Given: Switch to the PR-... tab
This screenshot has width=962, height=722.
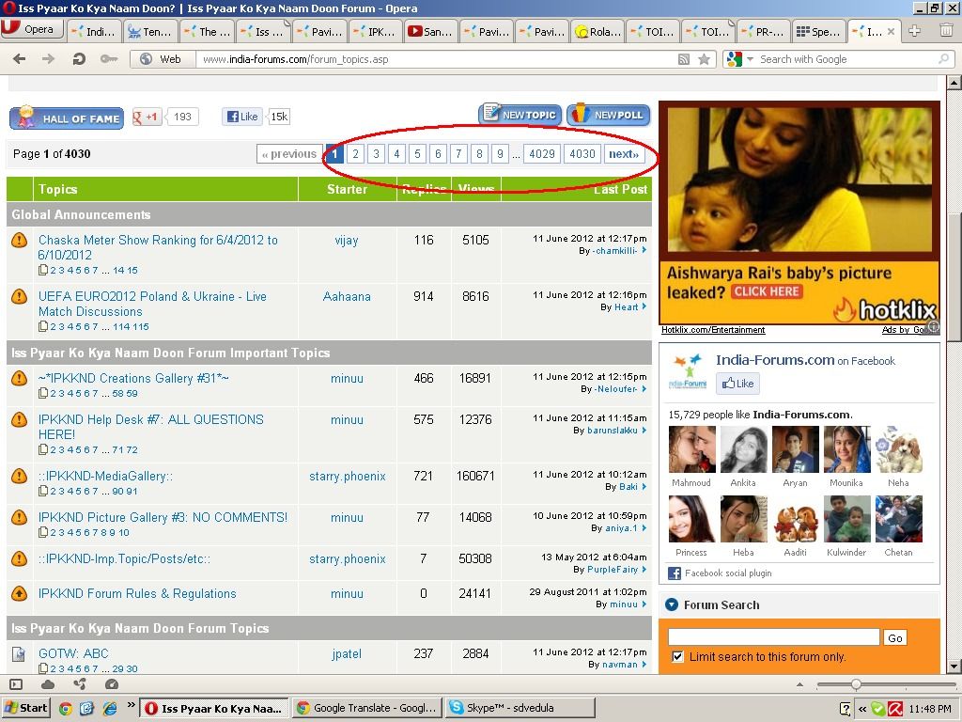Looking at the screenshot, I should point(764,31).
